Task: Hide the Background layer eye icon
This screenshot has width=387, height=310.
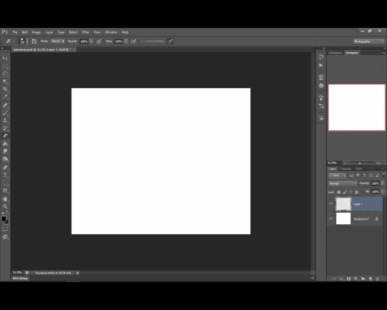Action: click(x=331, y=219)
